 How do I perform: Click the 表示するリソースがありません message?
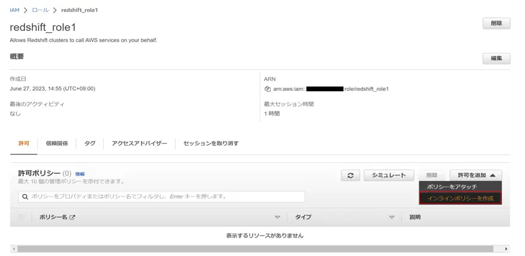[x=265, y=236]
